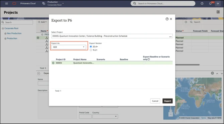
Task: Click the Select Project ellipsis button
Action: point(171,36)
